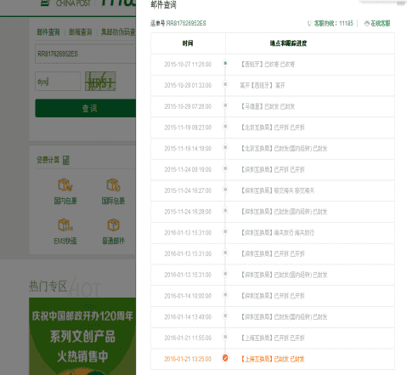The height and width of the screenshot is (375, 407).
Task: Switch to the 邮件查询 tab
Action: [x=48, y=32]
